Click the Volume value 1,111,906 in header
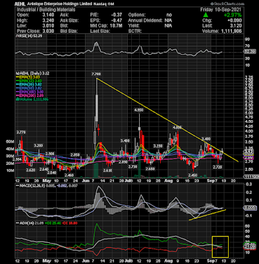 [x=231, y=31]
